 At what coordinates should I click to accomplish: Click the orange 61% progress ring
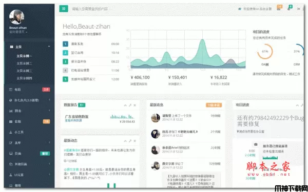coord(265,51)
